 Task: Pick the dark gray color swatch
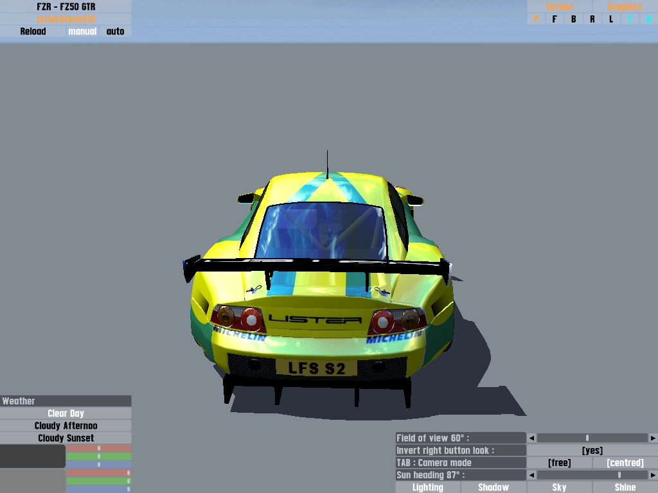pyautogui.click(x=33, y=456)
